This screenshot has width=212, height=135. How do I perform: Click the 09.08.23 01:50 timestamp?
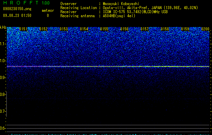pyautogui.click(x=17, y=16)
